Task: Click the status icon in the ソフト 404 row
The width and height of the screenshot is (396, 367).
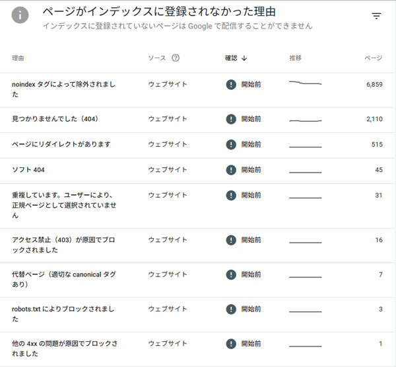Action: pyautogui.click(x=231, y=170)
